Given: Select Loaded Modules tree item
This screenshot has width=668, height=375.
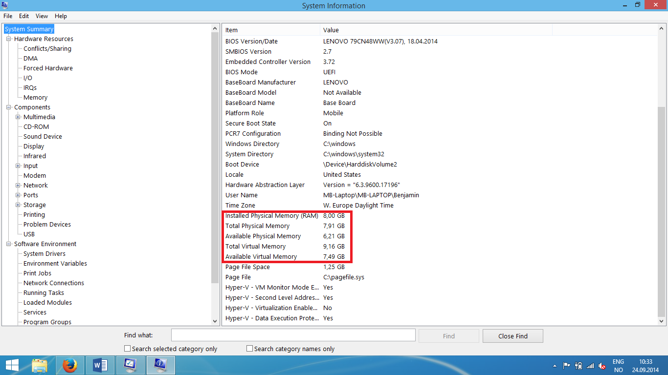Looking at the screenshot, I should coord(48,303).
